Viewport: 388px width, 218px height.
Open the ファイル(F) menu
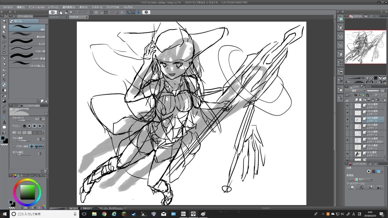click(x=8, y=7)
